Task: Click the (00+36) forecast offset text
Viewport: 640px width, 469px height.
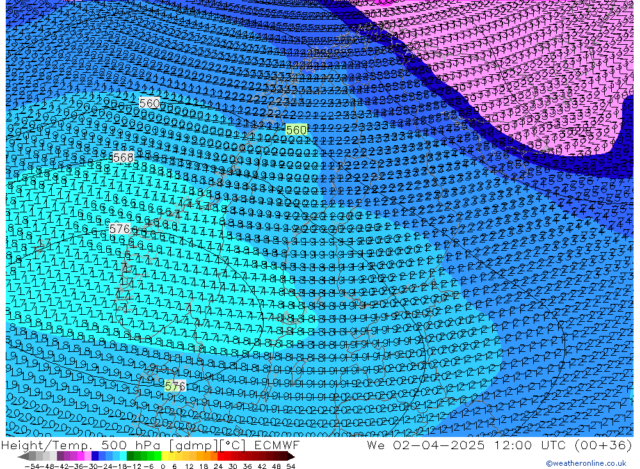Action: point(604,445)
